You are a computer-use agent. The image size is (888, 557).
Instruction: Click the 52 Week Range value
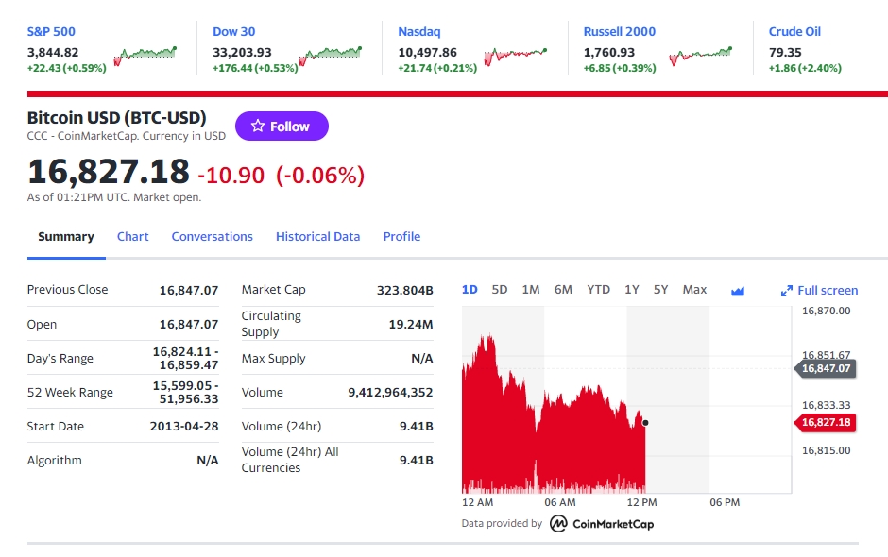tap(185, 393)
